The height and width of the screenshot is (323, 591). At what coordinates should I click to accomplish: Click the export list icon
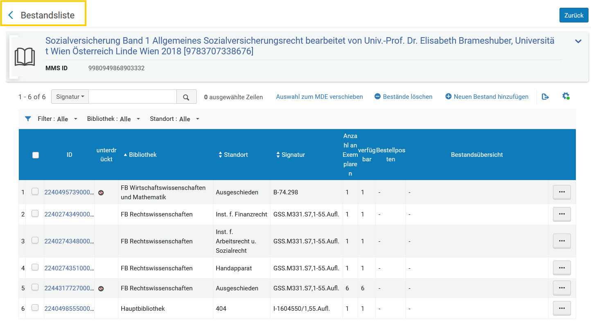coord(545,97)
